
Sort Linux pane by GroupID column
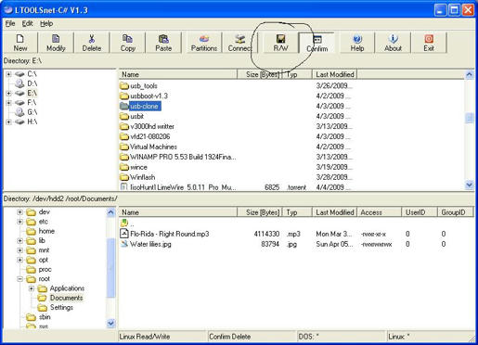tap(456, 212)
